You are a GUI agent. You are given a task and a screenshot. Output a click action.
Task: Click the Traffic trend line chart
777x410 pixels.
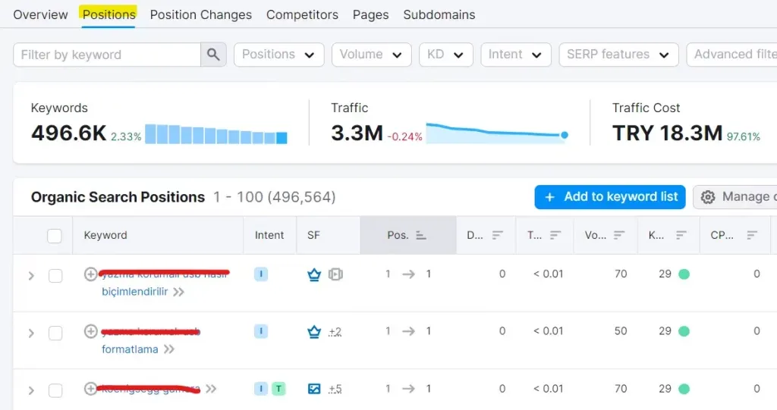[495, 133]
